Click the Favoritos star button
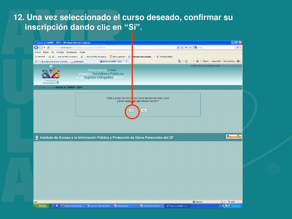 click(x=40, y=57)
